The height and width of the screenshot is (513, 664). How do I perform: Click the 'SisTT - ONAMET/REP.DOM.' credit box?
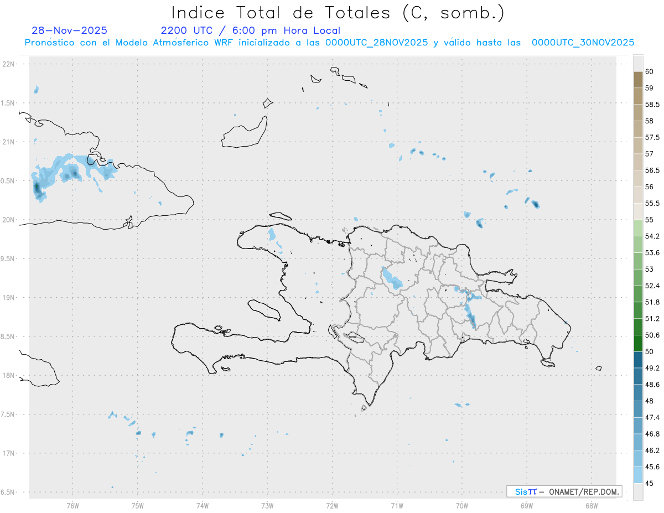pyautogui.click(x=564, y=491)
